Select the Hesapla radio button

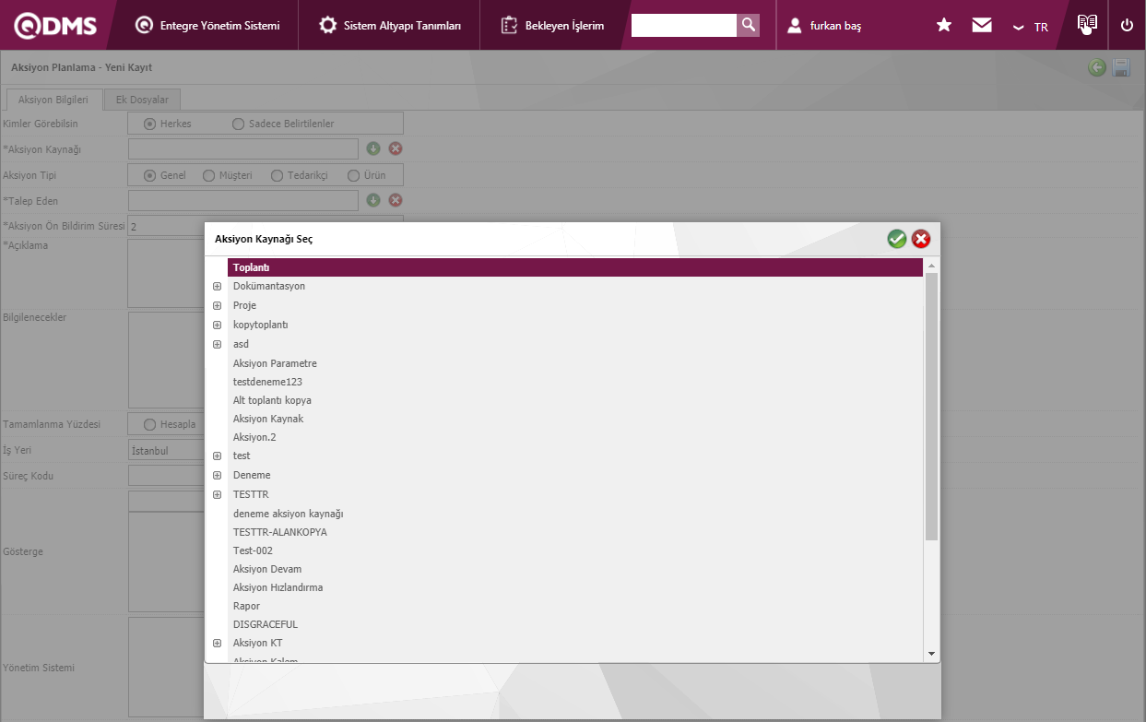[149, 424]
